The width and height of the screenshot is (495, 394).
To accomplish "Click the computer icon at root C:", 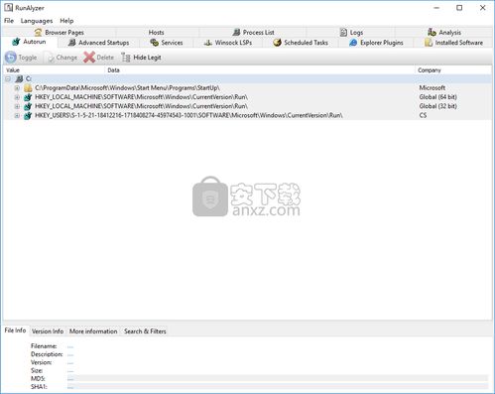I will point(19,78).
